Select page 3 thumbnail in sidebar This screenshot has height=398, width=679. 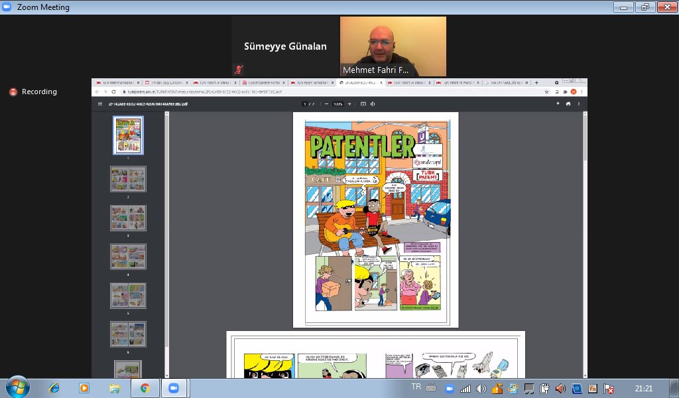(128, 218)
